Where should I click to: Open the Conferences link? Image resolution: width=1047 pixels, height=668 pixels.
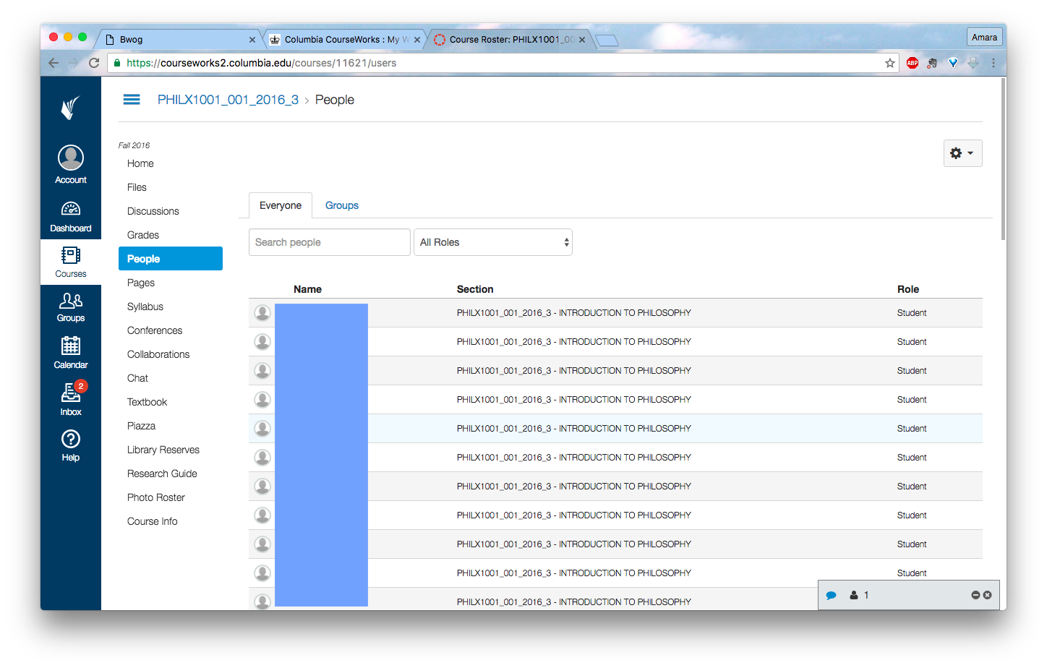click(x=155, y=330)
